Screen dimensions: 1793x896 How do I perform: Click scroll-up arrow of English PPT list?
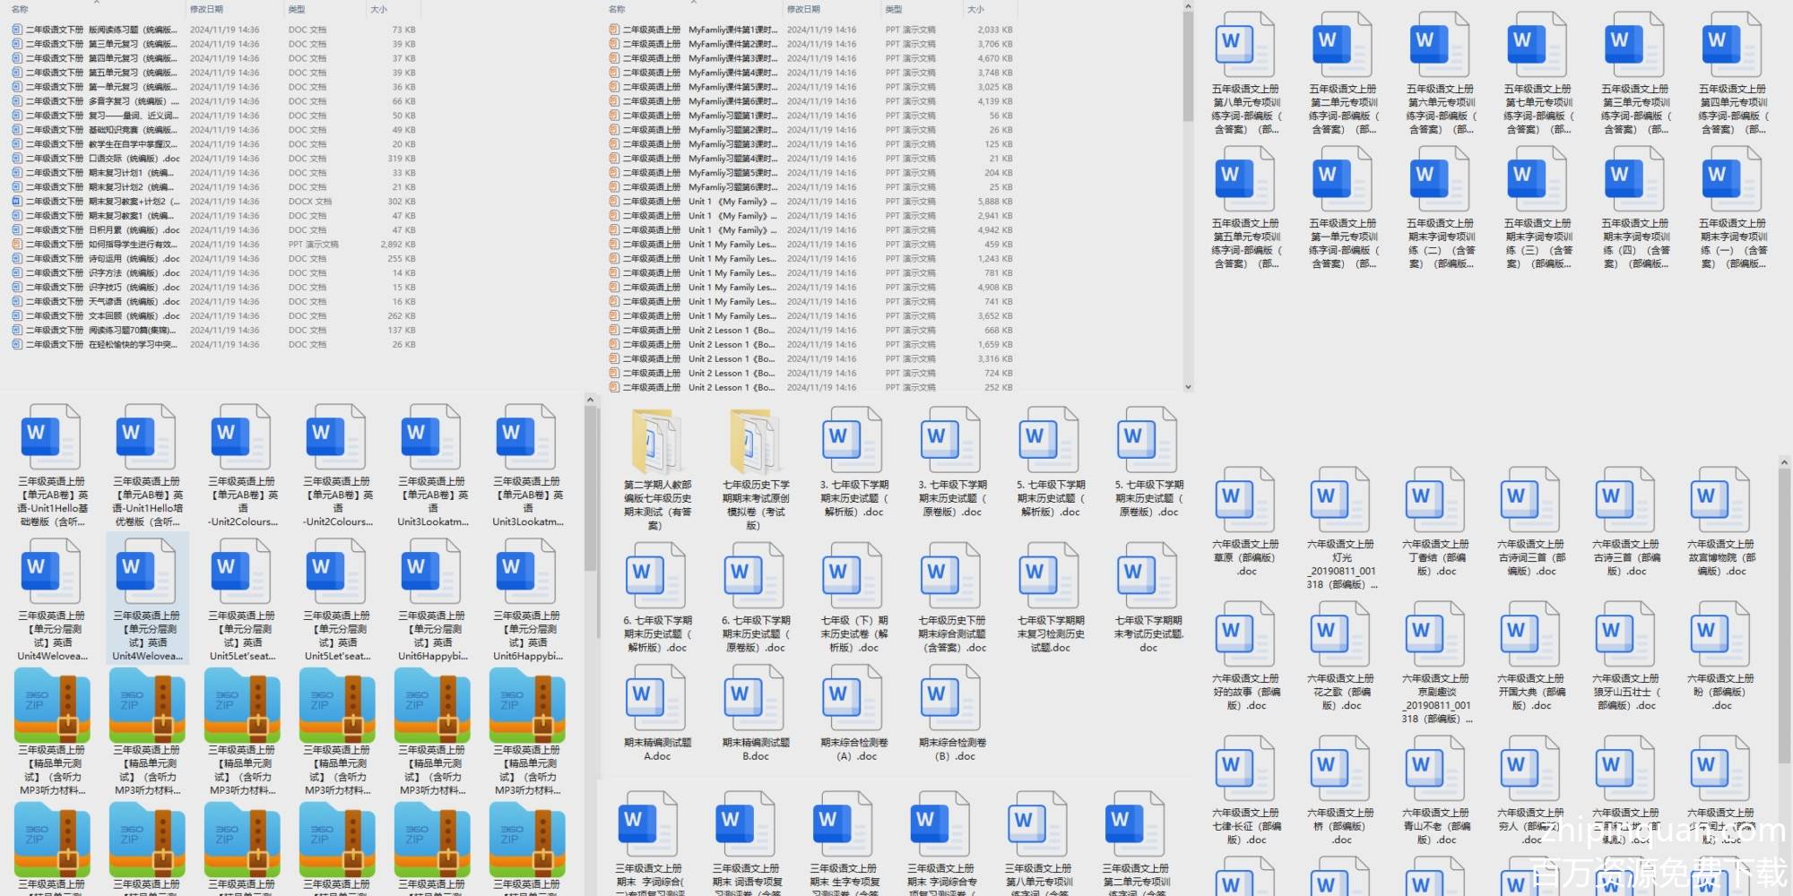point(1188,6)
